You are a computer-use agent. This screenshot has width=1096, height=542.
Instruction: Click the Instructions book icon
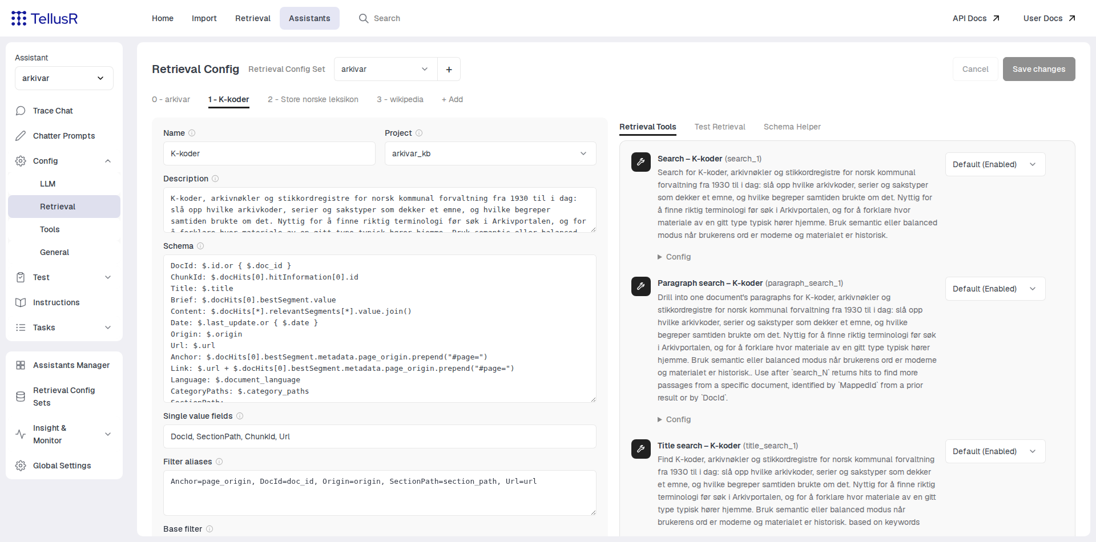[x=21, y=302]
